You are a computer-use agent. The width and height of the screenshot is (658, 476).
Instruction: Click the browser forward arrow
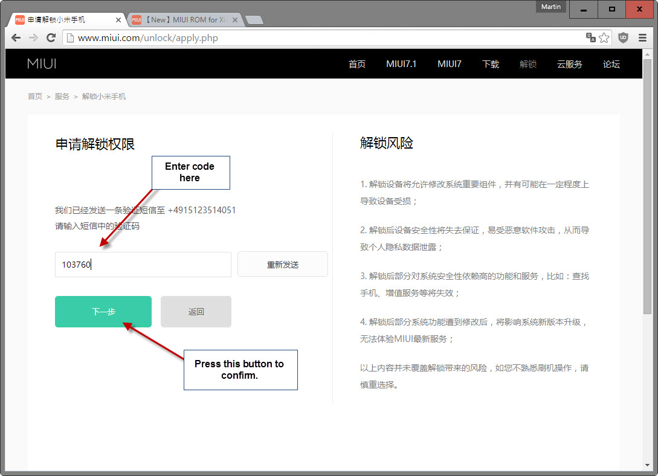click(34, 38)
